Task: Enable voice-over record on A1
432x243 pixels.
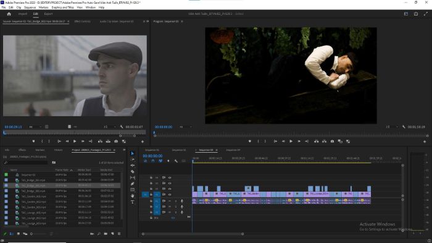Action: coord(182,201)
